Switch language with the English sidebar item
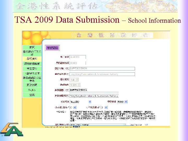The image size is (188, 141). tap(32, 90)
